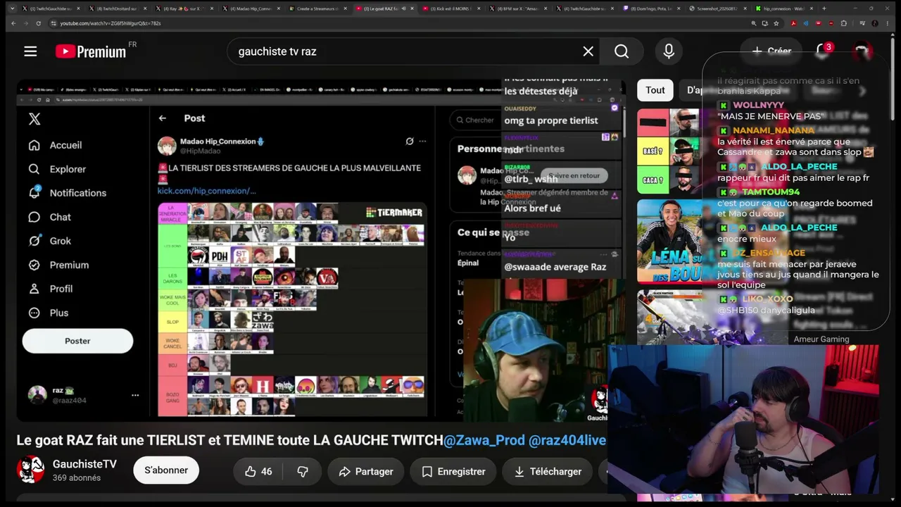Open a new browser tab
This screenshot has height=507, width=901.
pos(824,8)
